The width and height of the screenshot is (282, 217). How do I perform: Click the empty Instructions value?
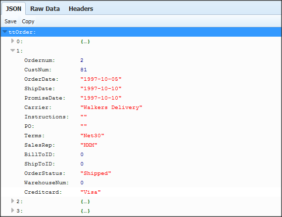point(84,116)
